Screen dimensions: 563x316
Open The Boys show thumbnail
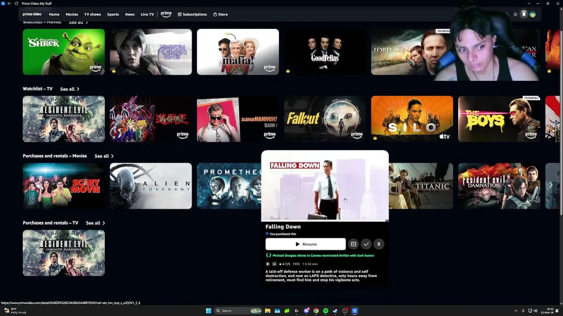499,119
